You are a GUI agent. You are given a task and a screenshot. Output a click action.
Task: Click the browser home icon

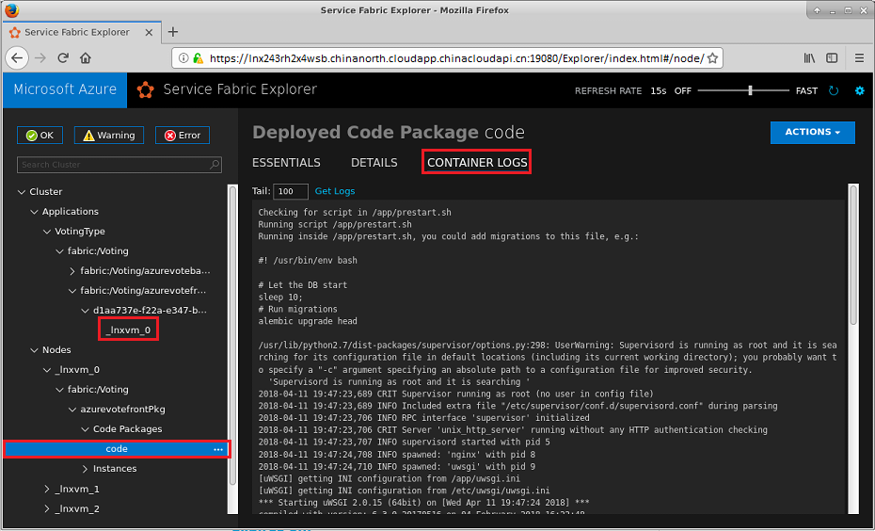[86, 57]
